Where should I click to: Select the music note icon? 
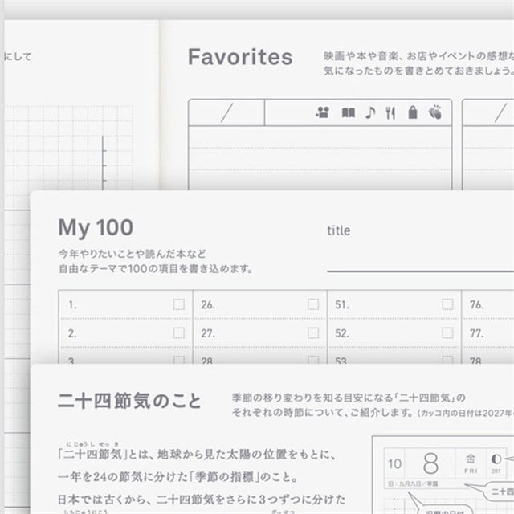click(x=370, y=112)
